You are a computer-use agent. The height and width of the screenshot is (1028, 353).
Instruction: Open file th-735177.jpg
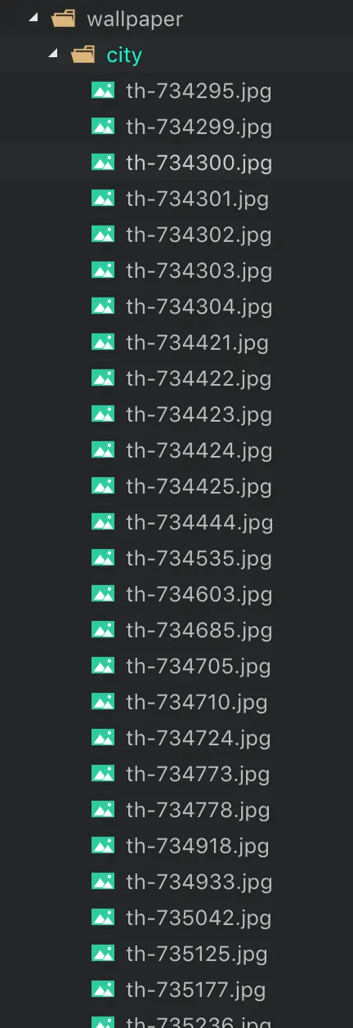point(196,990)
